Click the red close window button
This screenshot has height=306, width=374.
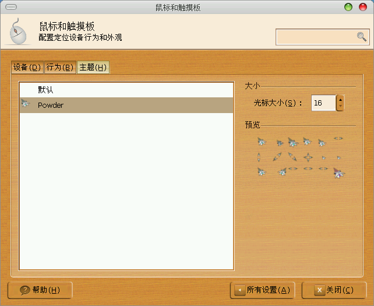[x=363, y=7]
